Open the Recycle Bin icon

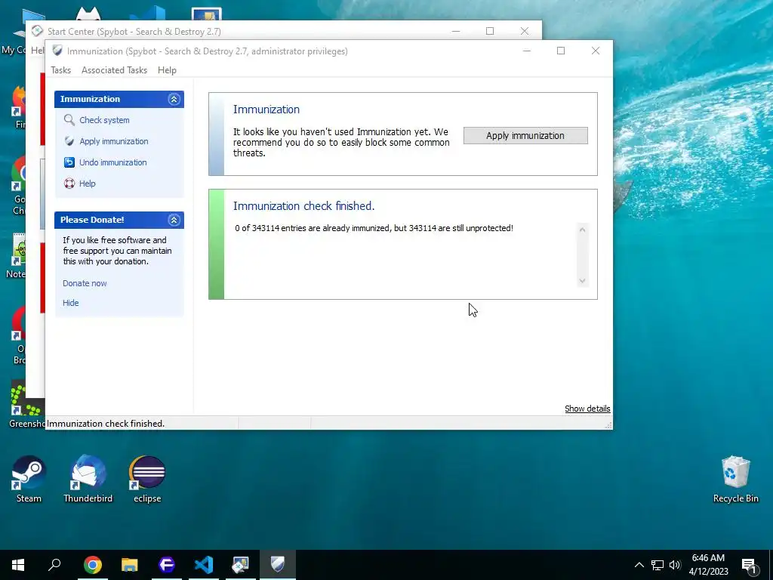(x=735, y=479)
